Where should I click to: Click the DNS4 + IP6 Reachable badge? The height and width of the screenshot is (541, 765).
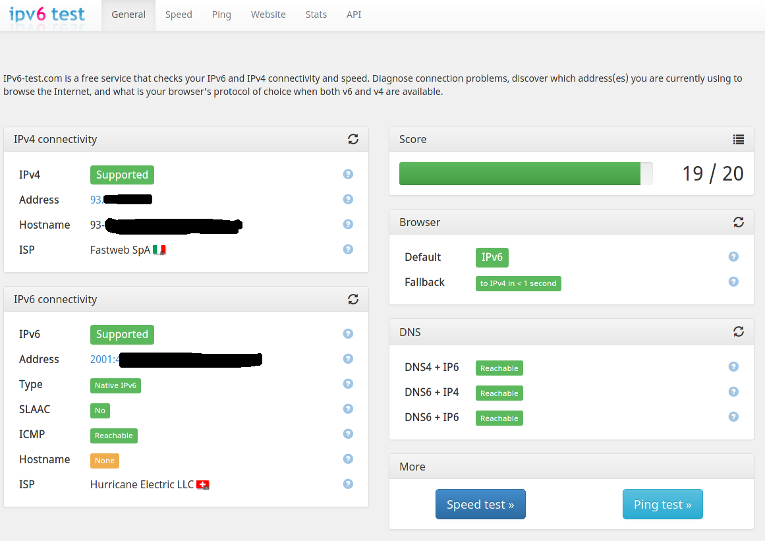499,368
